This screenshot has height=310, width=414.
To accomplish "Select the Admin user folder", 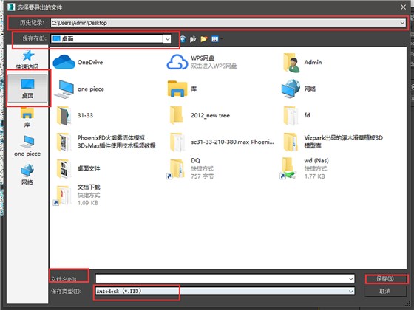I will (x=302, y=63).
